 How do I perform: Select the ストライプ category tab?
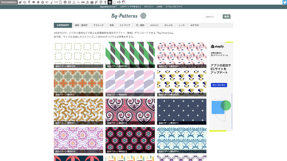125,25
